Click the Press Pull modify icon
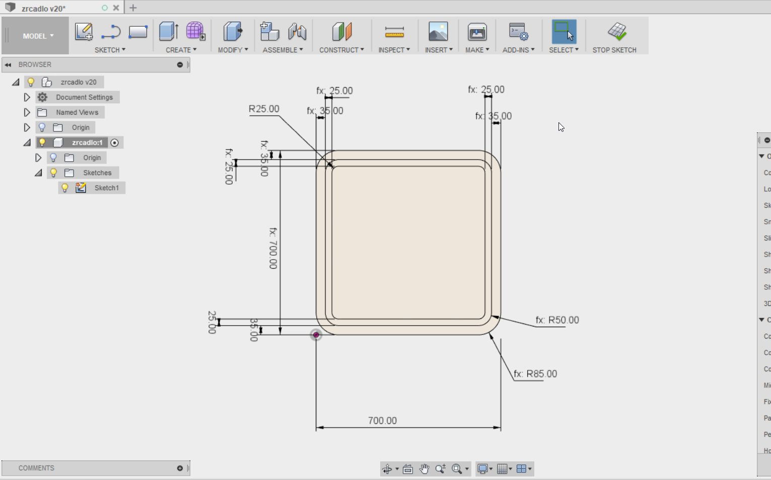 click(x=233, y=31)
